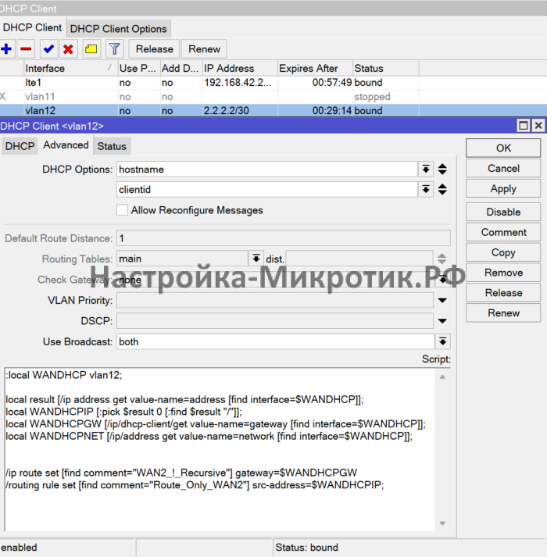Click the Use P... column header
Screen dimensions: 547x557
click(138, 68)
